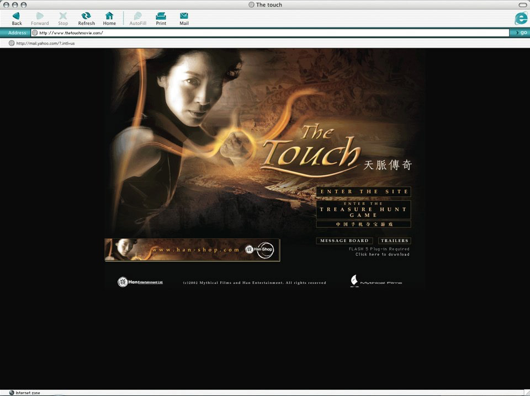Open the MESSAGE BOARD
This screenshot has width=530, height=396.
pyautogui.click(x=344, y=240)
